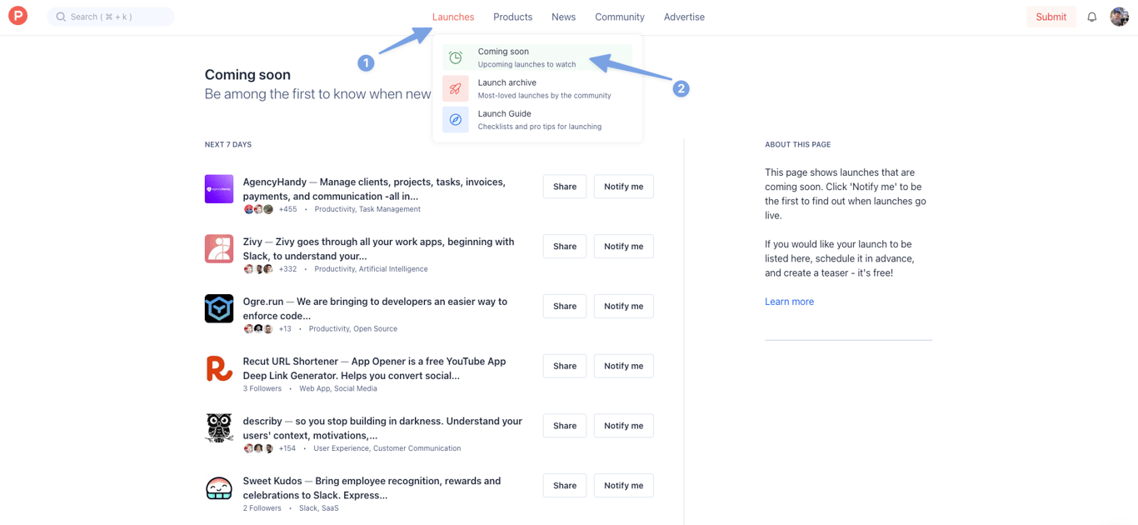Open describy owl logo
The height and width of the screenshot is (525, 1138).
219,428
